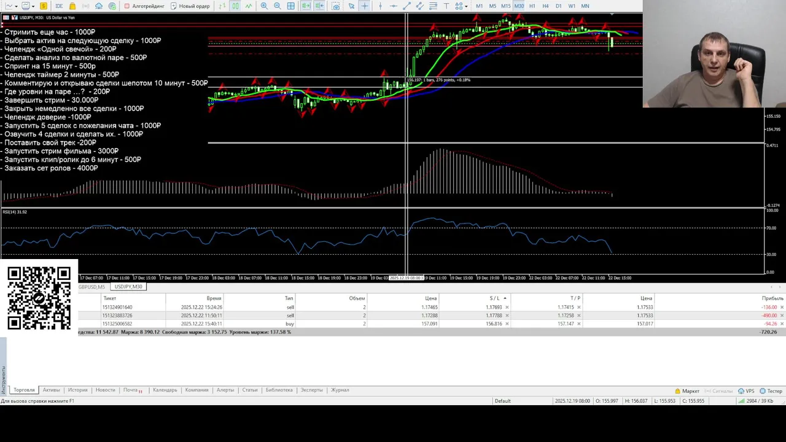Select trade ticket 151323883726

117,316
